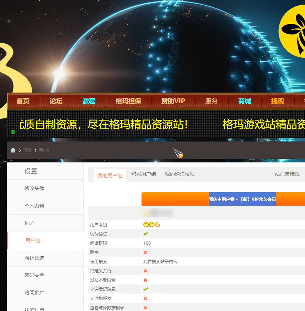This screenshot has height=311, width=305.
Task: Open the 服务 navigation item
Action: pos(212,101)
